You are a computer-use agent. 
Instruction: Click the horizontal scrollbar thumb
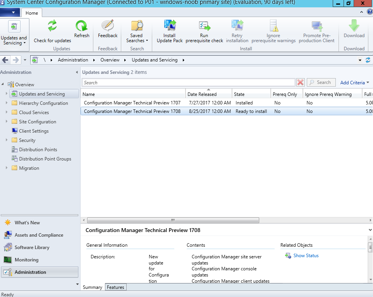pyautogui.click(x=173, y=220)
